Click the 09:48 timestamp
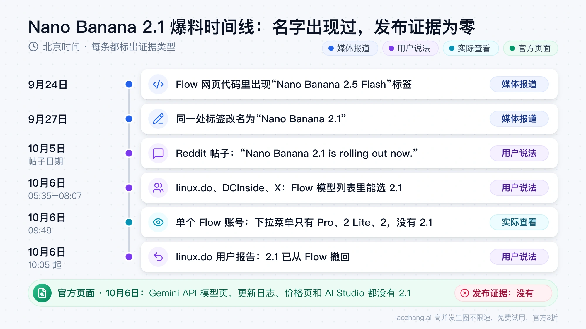The height and width of the screenshot is (329, 586). (x=40, y=230)
